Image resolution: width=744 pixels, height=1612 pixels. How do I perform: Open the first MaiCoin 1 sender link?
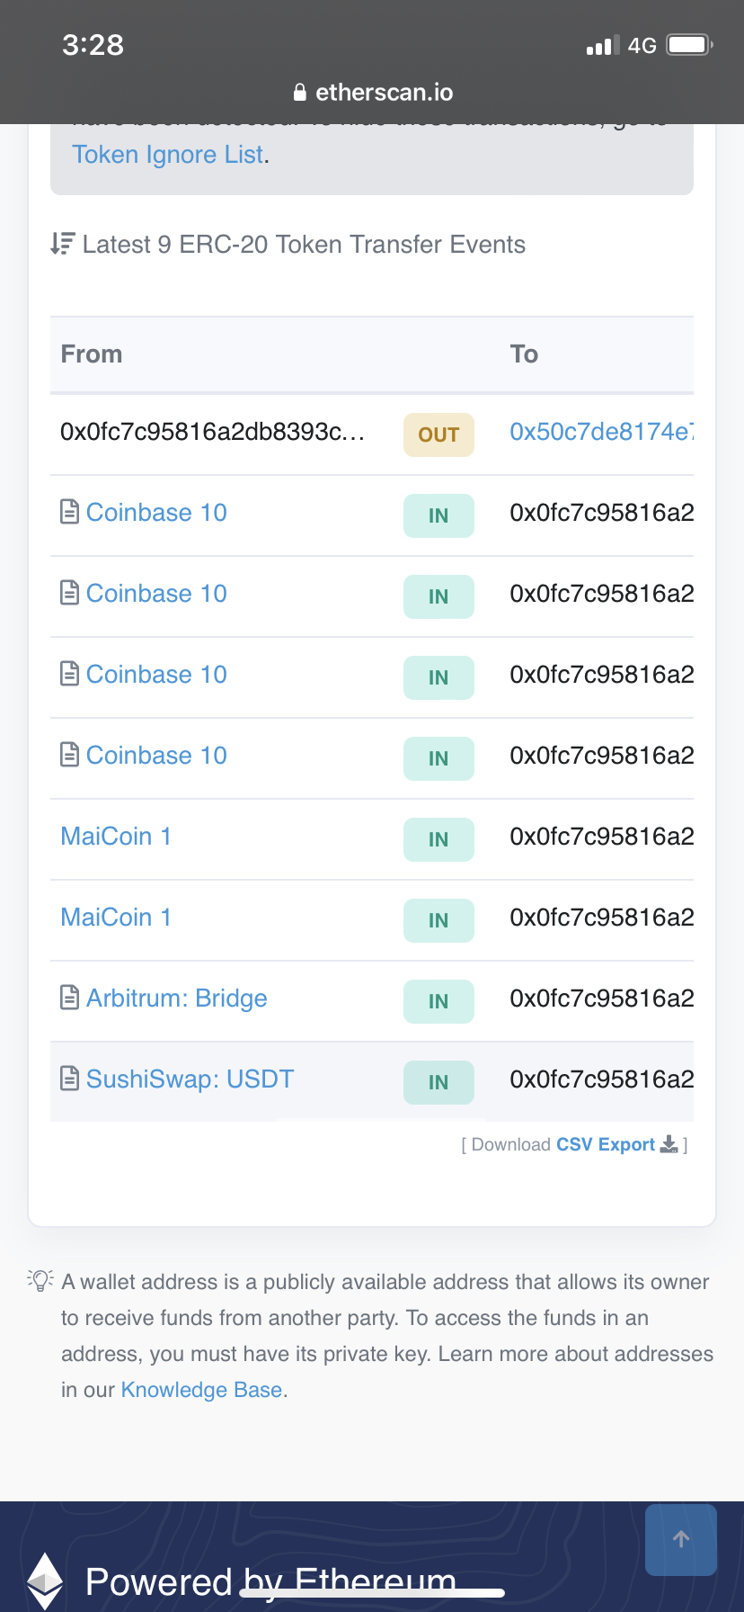click(x=115, y=837)
